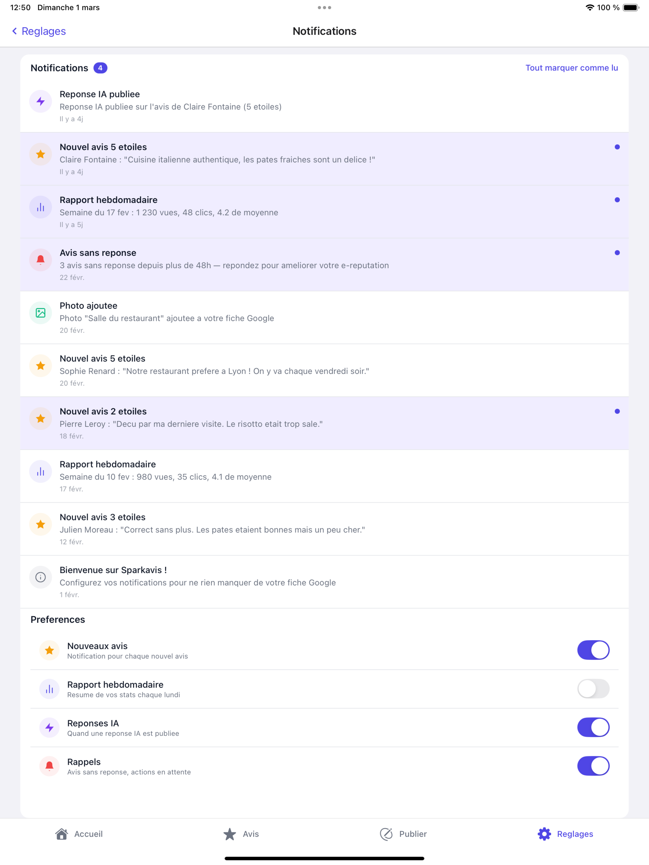The width and height of the screenshot is (649, 865).
Task: Turn off the Reponses IA toggle
Action: tap(593, 727)
